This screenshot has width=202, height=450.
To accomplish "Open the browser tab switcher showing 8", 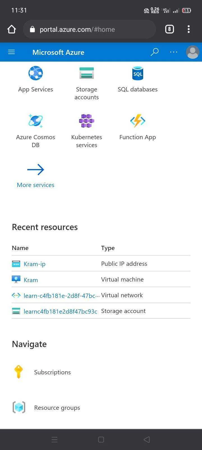I will pos(169,29).
